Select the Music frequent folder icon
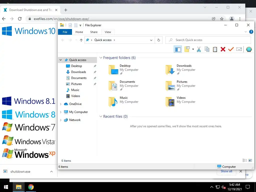The image size is (256, 192). [113, 102]
